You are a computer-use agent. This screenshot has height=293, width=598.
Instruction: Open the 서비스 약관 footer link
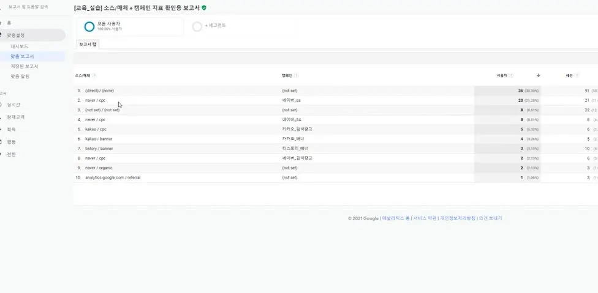pos(425,218)
